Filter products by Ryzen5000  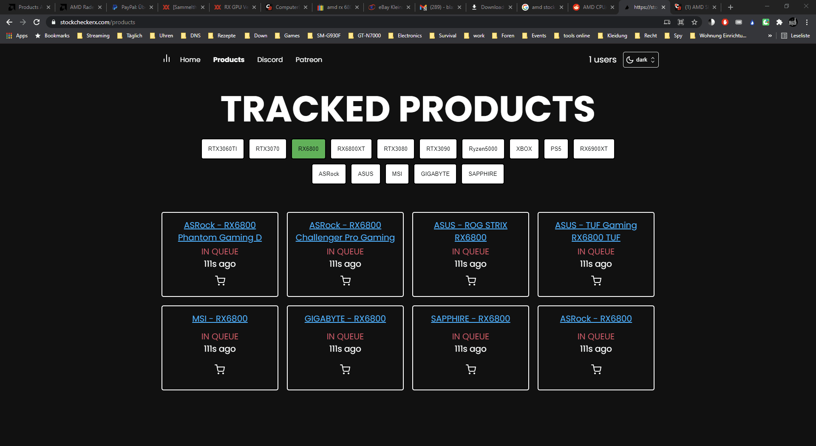[x=483, y=149]
